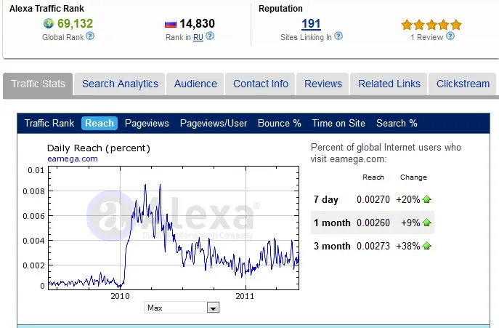Screen dimensions: 499x328
Task: Open the help icon next to Global Rank
Action: click(x=90, y=36)
